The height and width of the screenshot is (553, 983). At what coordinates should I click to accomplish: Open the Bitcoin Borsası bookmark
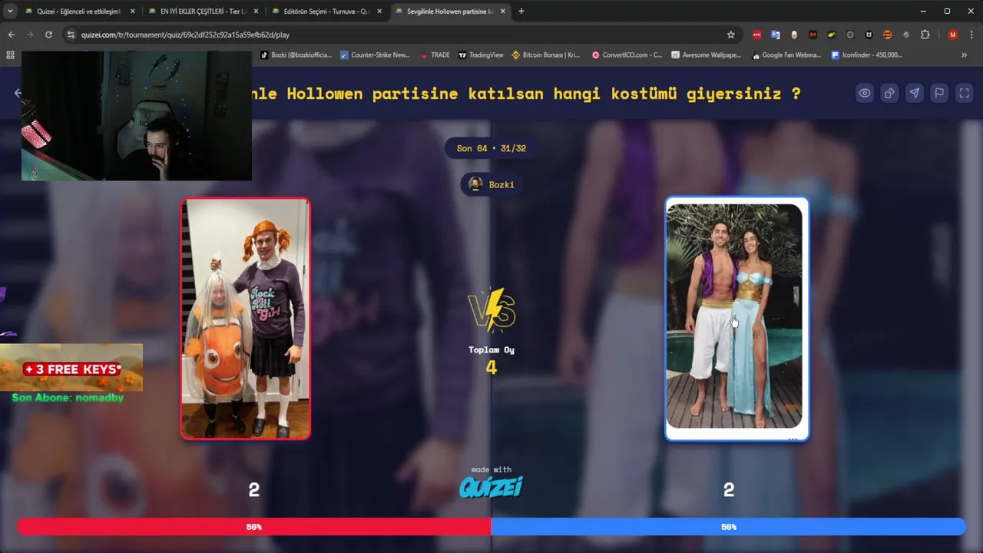pyautogui.click(x=546, y=55)
